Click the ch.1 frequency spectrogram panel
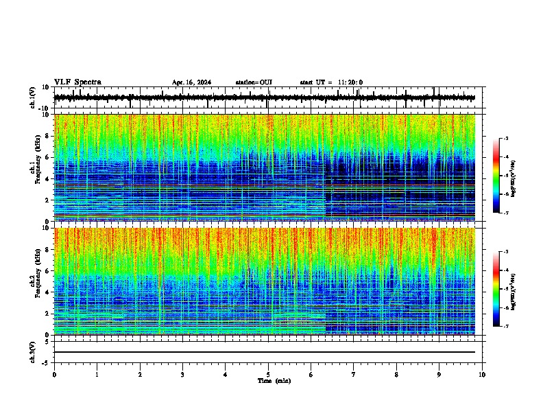 [265, 167]
